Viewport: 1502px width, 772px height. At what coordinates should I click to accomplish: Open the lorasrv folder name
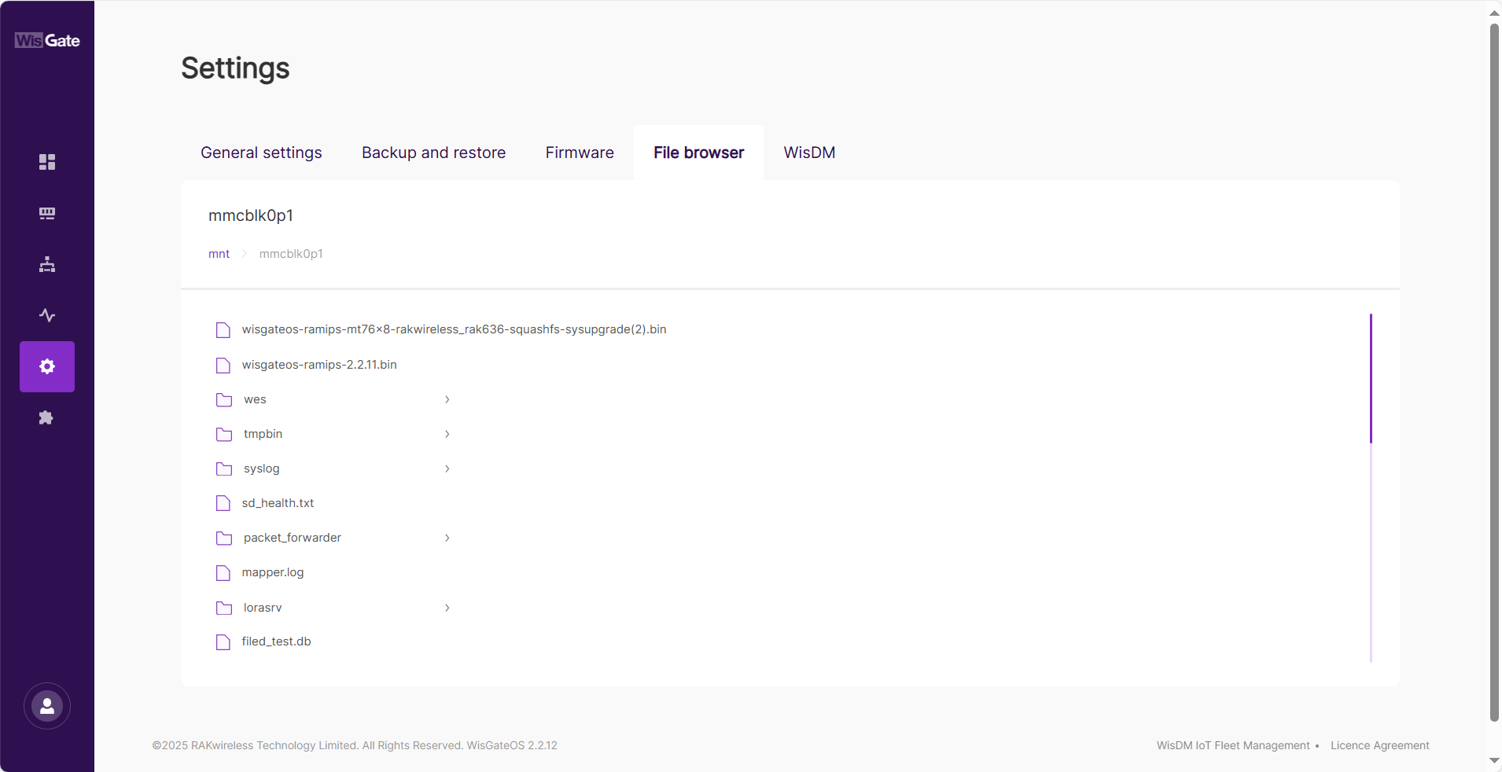pos(263,608)
